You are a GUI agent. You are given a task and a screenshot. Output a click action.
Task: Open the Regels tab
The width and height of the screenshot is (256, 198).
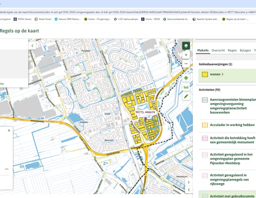[232, 50]
